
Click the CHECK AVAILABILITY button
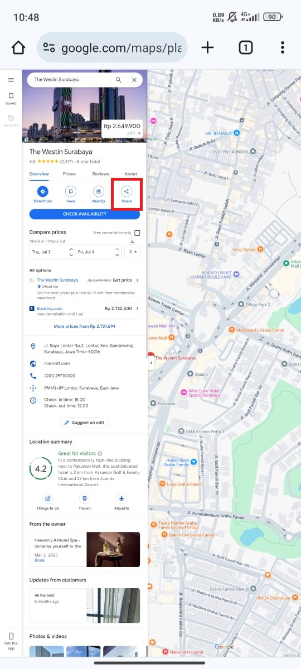point(85,214)
